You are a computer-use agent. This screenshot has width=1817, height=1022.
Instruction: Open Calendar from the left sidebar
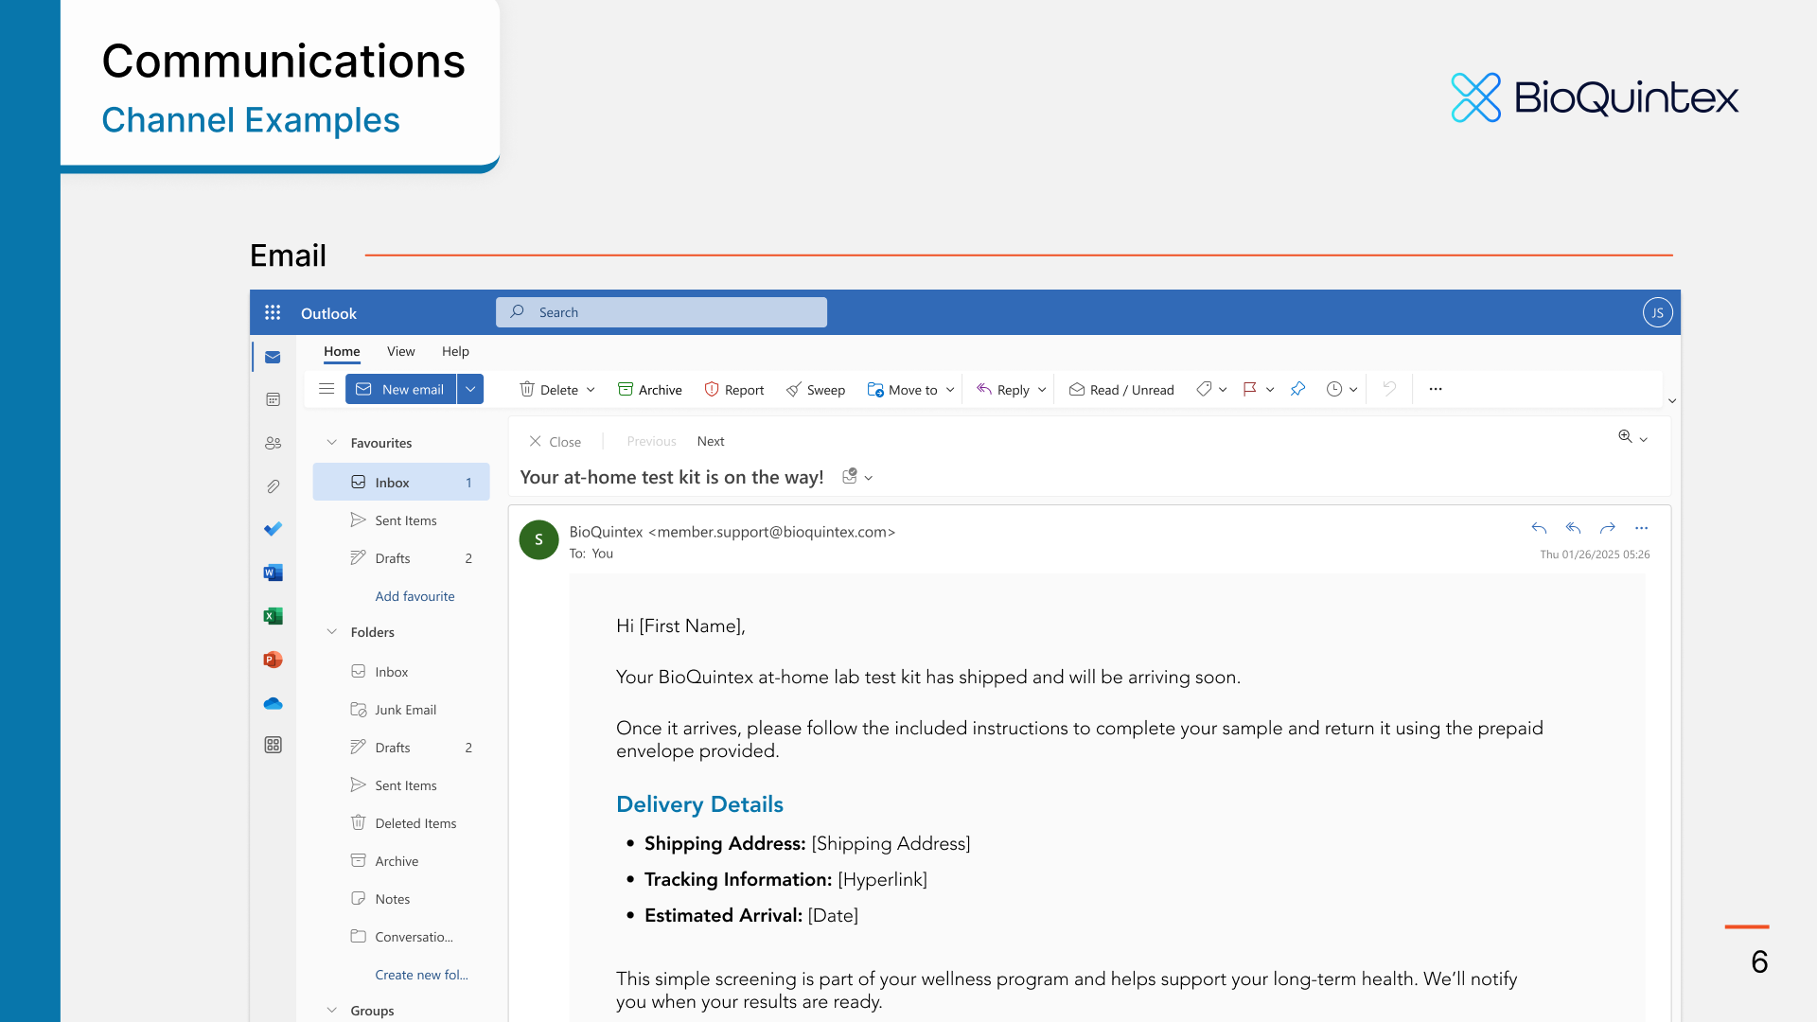pyautogui.click(x=273, y=400)
